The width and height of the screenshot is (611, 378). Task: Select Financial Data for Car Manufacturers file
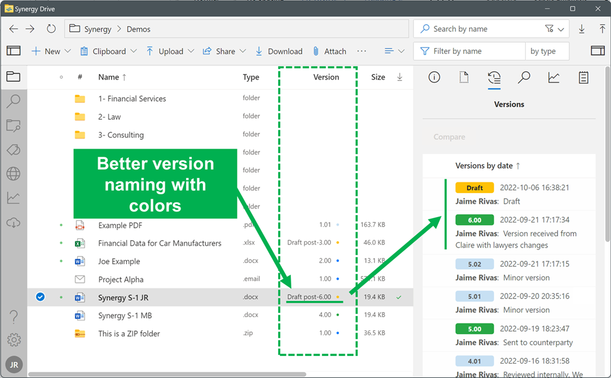pos(160,243)
